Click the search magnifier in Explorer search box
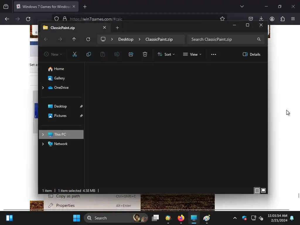 click(x=259, y=39)
